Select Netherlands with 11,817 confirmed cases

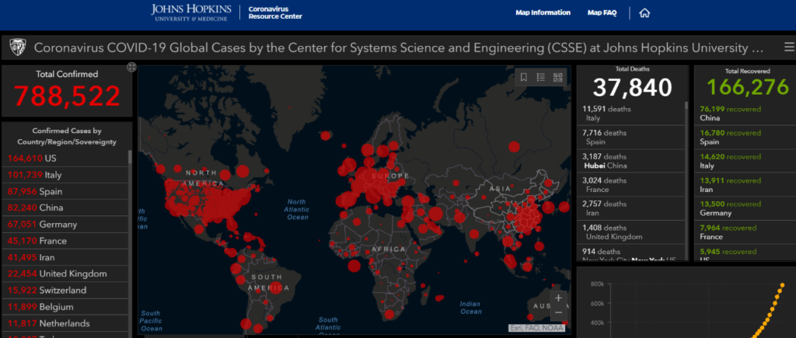tap(65, 323)
